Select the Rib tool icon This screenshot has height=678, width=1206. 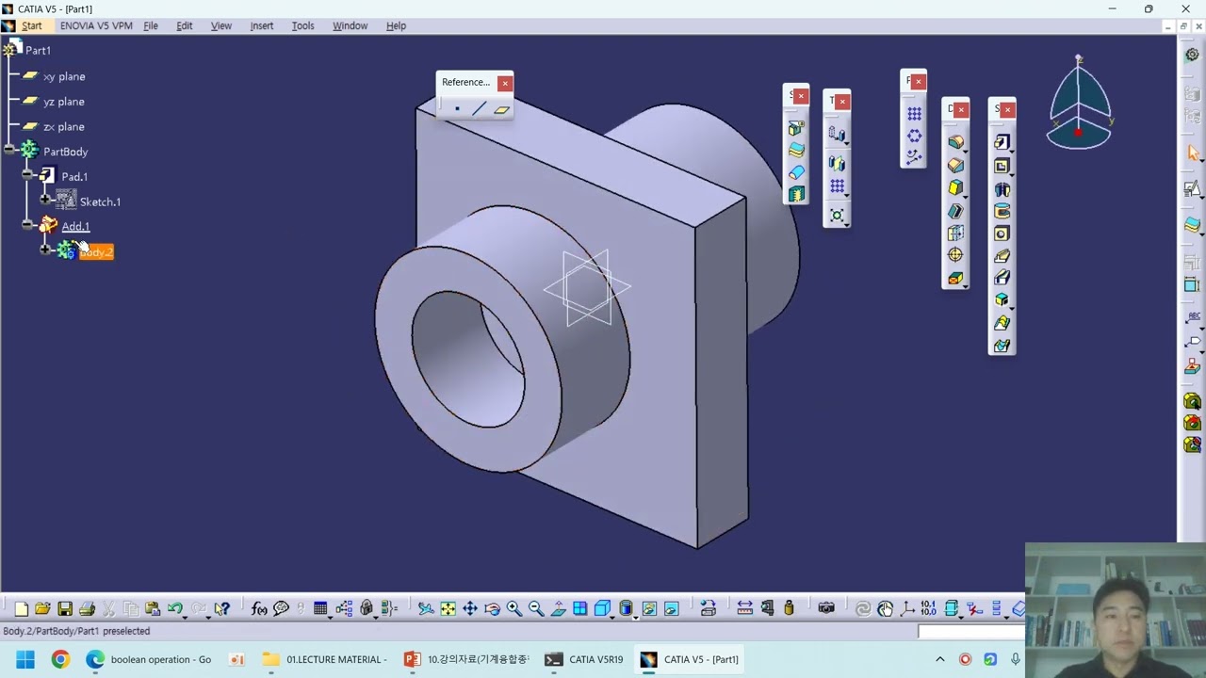click(x=1002, y=256)
